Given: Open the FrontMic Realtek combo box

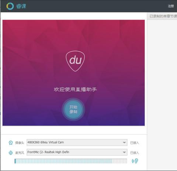Looking at the screenshot, I should click(x=77, y=152).
